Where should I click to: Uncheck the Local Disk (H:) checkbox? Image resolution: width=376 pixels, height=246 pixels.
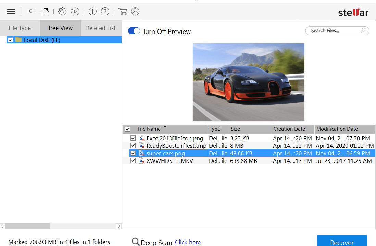10,40
